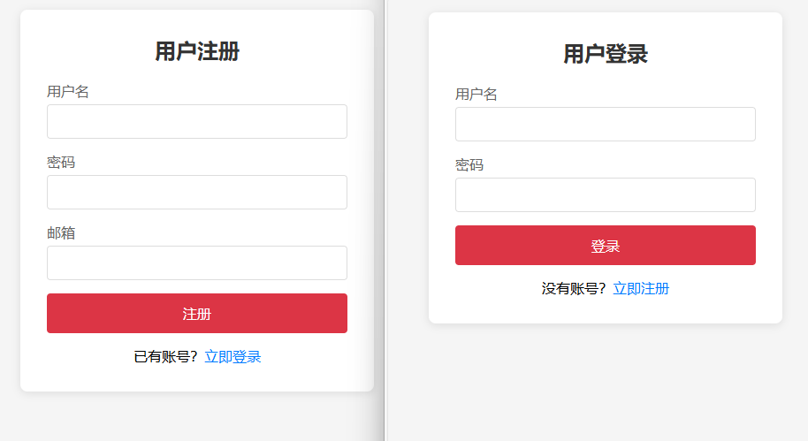This screenshot has width=808, height=441.
Task: Focus the password field in the login form
Action: (605, 194)
